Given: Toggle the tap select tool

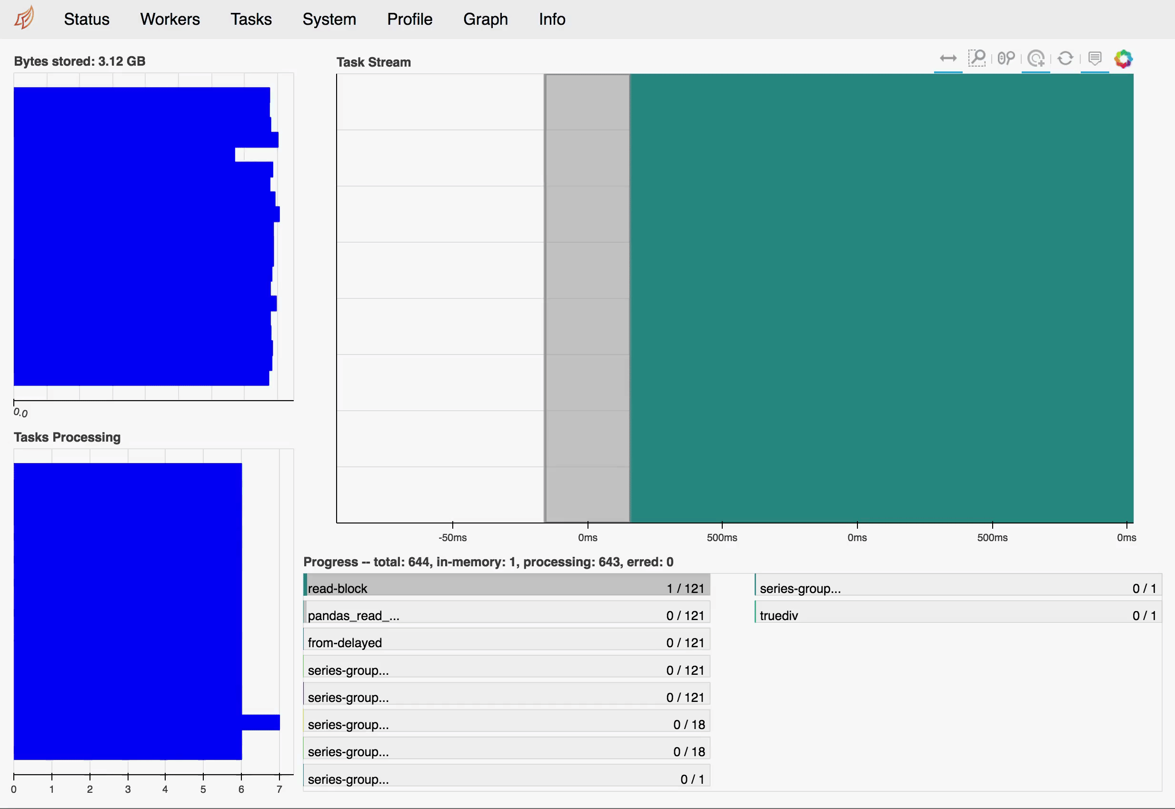Looking at the screenshot, I should pyautogui.click(x=1036, y=59).
